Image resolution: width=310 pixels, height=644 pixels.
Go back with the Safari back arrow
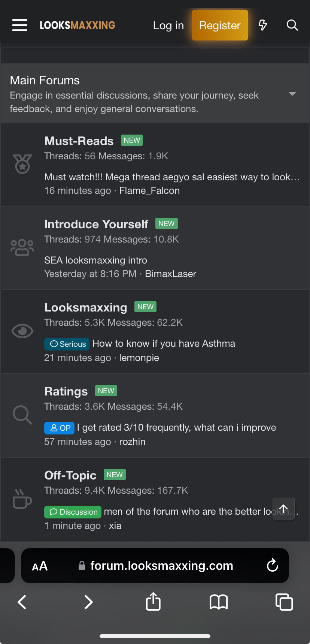click(x=22, y=602)
